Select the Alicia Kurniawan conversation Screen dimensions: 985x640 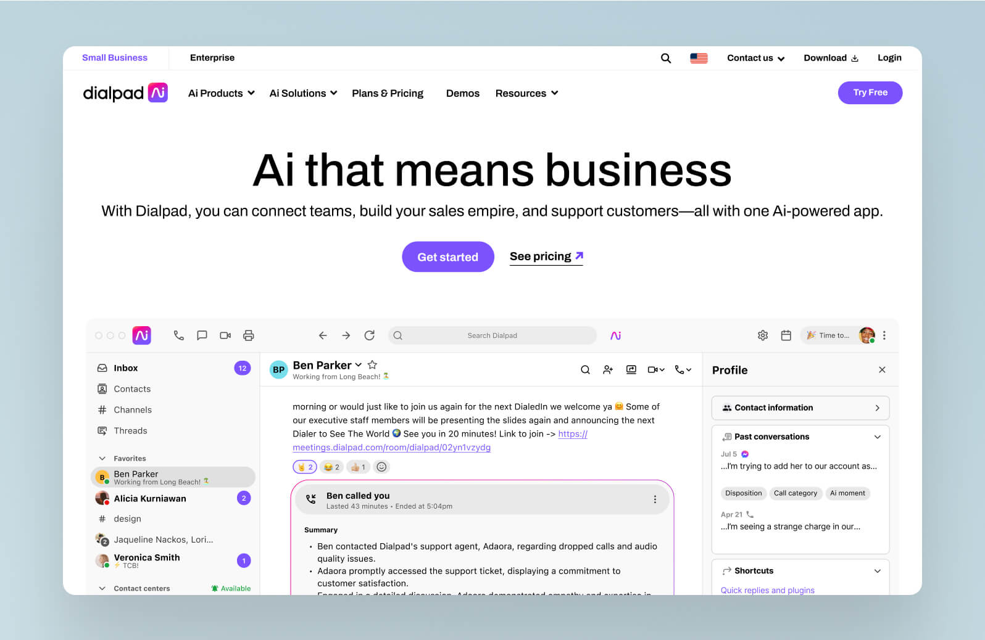(x=173, y=498)
